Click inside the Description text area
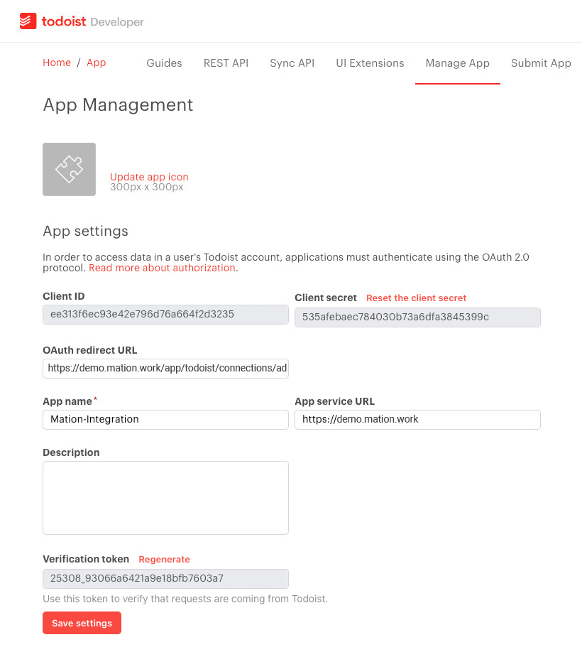Image resolution: width=582 pixels, height=647 pixels. coord(166,498)
